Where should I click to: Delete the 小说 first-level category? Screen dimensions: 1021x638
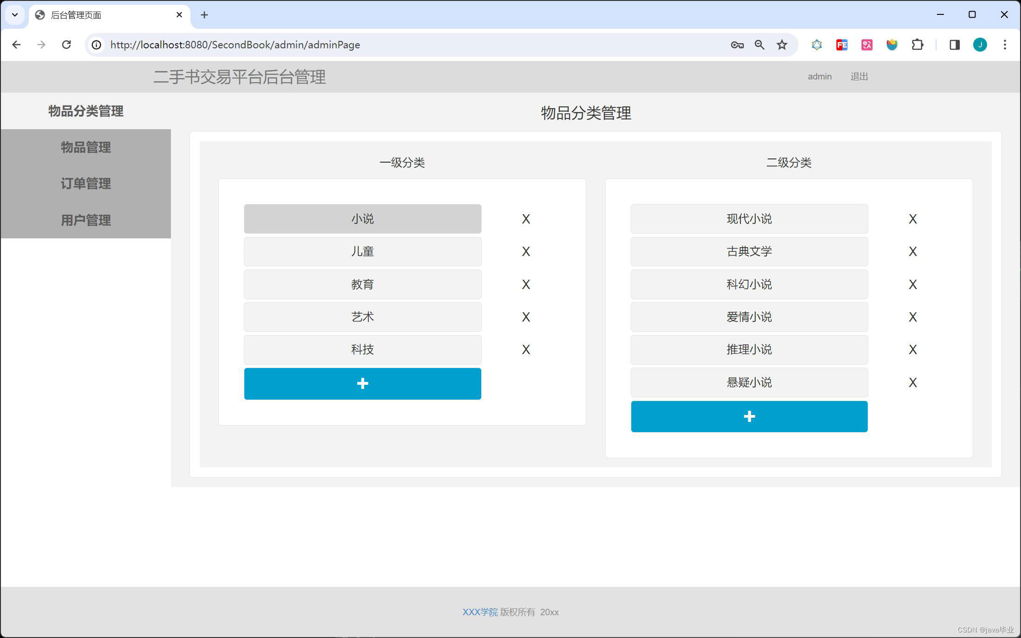pyautogui.click(x=525, y=219)
